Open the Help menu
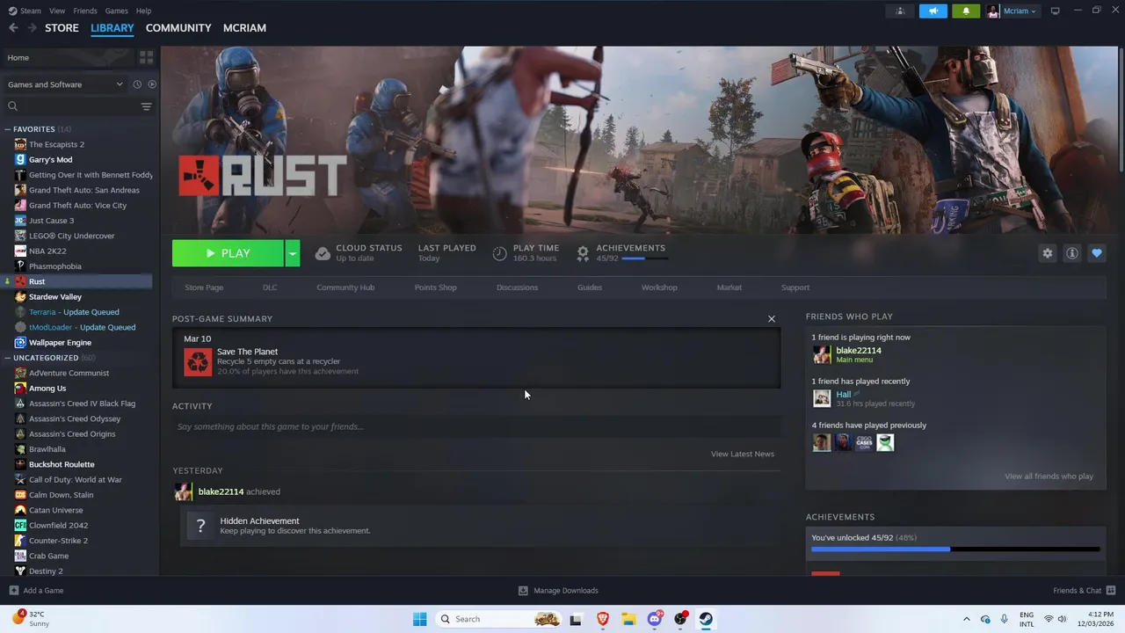Image resolution: width=1125 pixels, height=633 pixels. pos(143,11)
